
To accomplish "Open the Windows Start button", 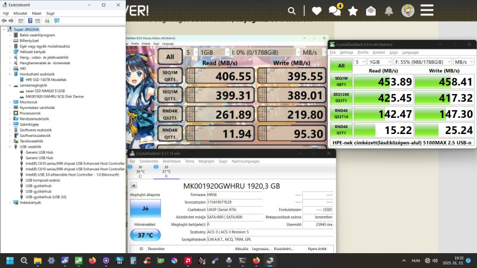I will (10, 261).
